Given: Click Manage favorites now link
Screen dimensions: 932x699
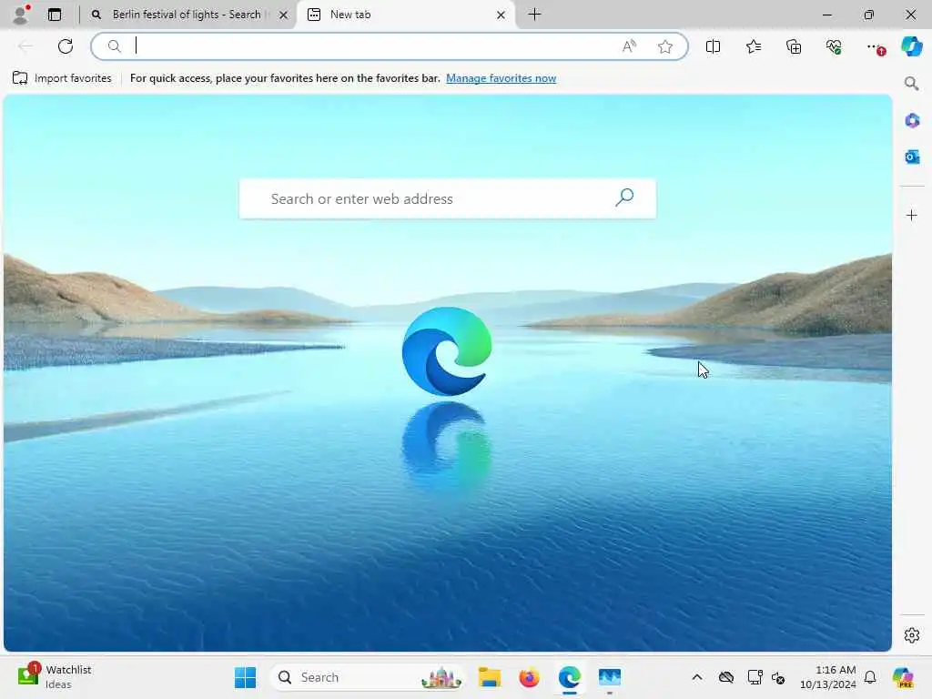Looking at the screenshot, I should pos(501,78).
